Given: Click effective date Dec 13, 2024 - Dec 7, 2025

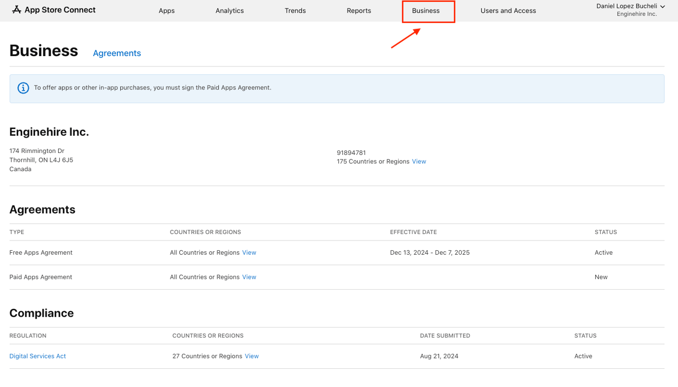Looking at the screenshot, I should click(x=430, y=252).
